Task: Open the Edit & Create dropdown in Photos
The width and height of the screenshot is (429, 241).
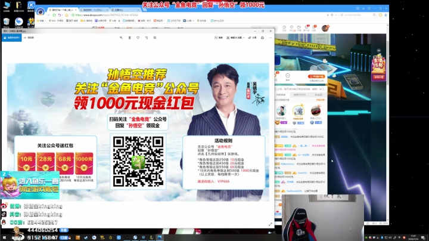Action: pyautogui.click(x=235, y=38)
